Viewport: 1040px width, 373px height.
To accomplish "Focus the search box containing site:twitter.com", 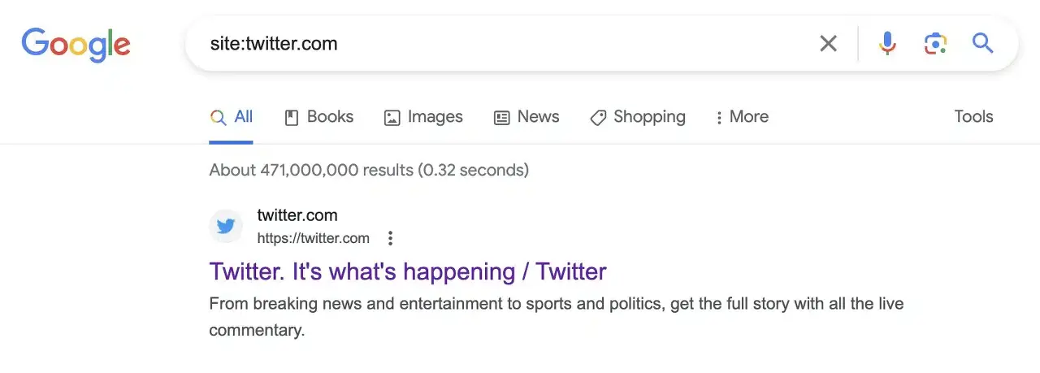I will tap(504, 43).
